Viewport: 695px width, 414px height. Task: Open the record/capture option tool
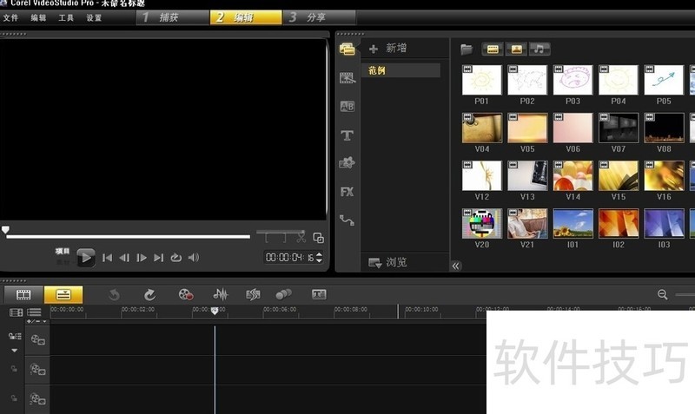185,295
